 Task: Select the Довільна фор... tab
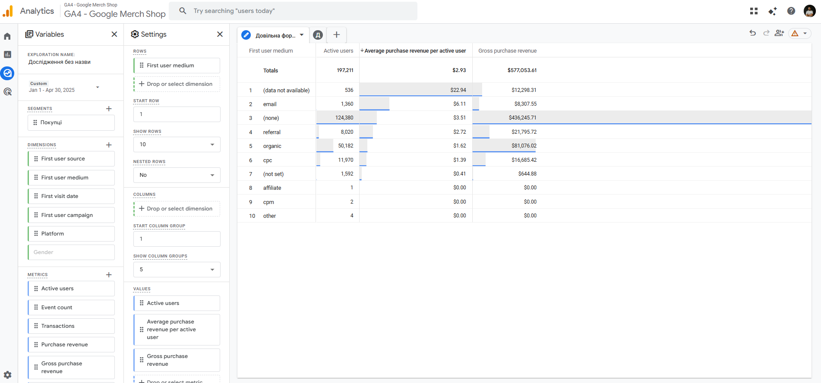(x=275, y=35)
